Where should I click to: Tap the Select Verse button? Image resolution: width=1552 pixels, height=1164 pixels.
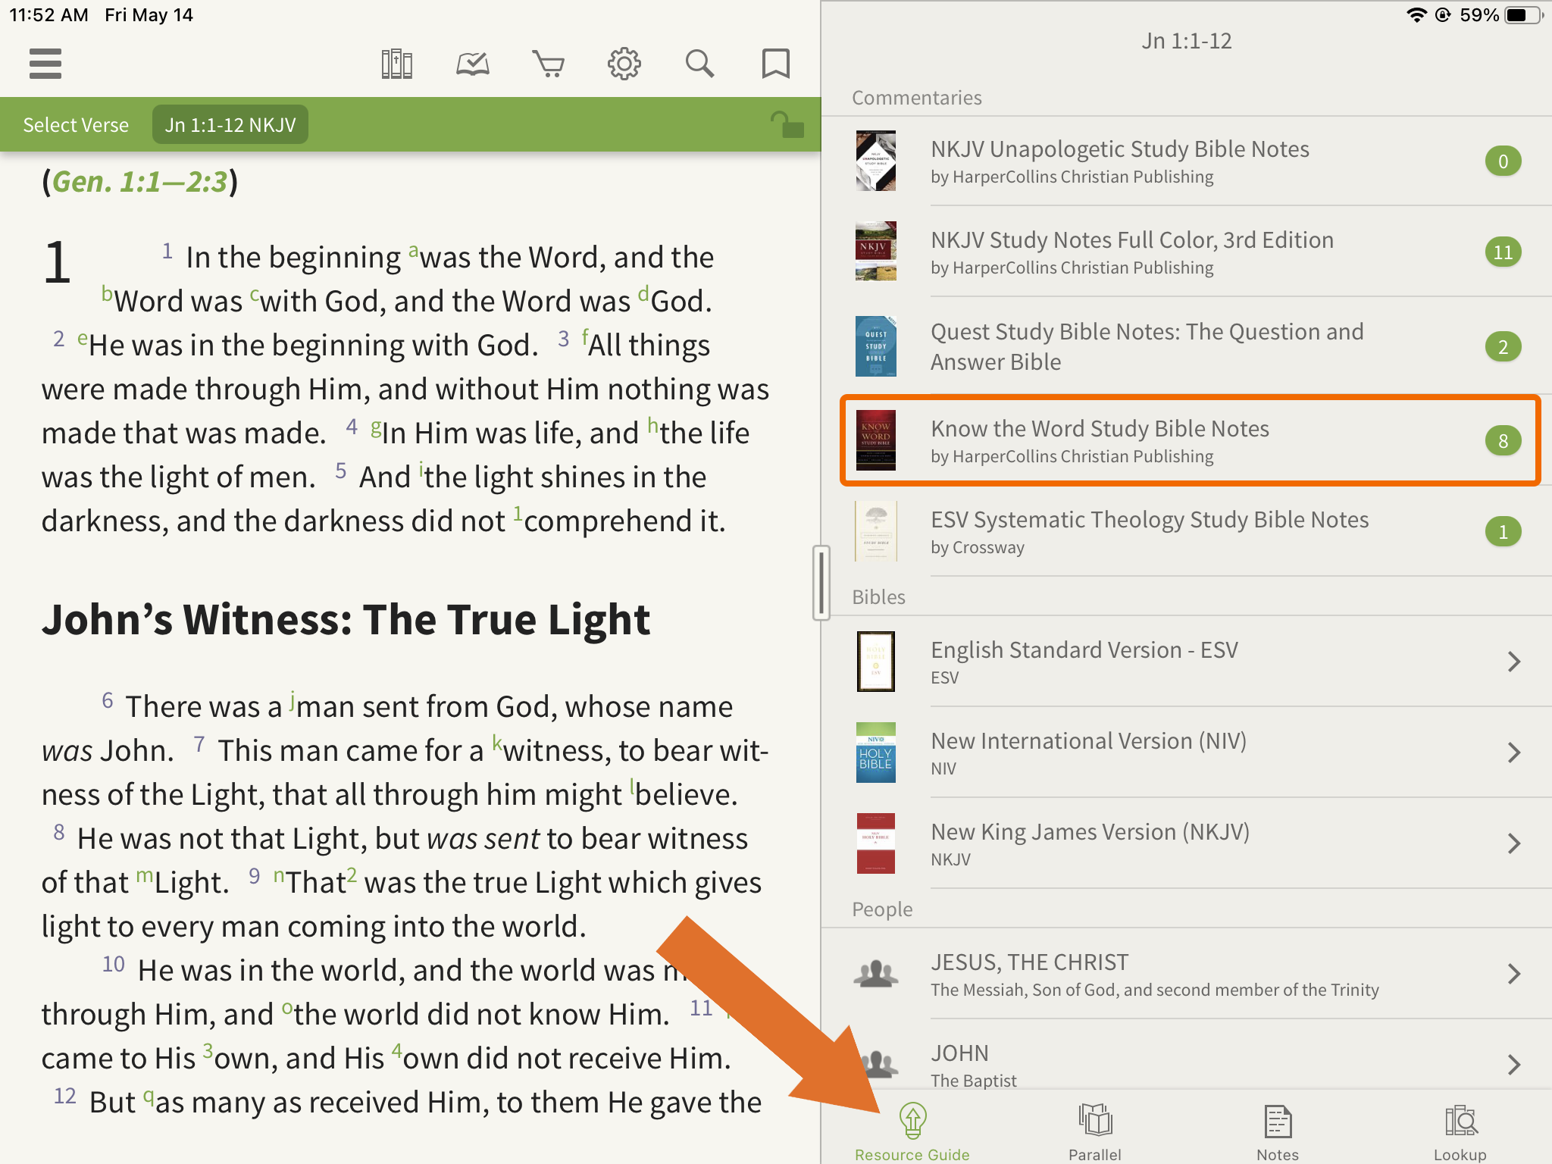tap(76, 124)
